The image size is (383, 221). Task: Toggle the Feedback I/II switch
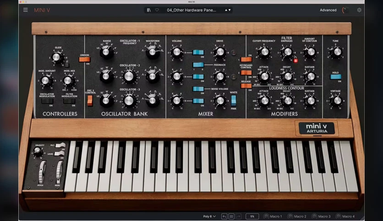(198, 64)
